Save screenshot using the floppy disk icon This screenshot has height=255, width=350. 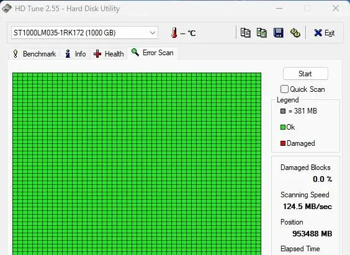(279, 33)
